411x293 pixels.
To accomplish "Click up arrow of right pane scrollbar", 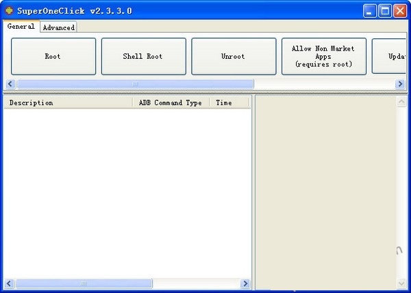I will click(401, 101).
